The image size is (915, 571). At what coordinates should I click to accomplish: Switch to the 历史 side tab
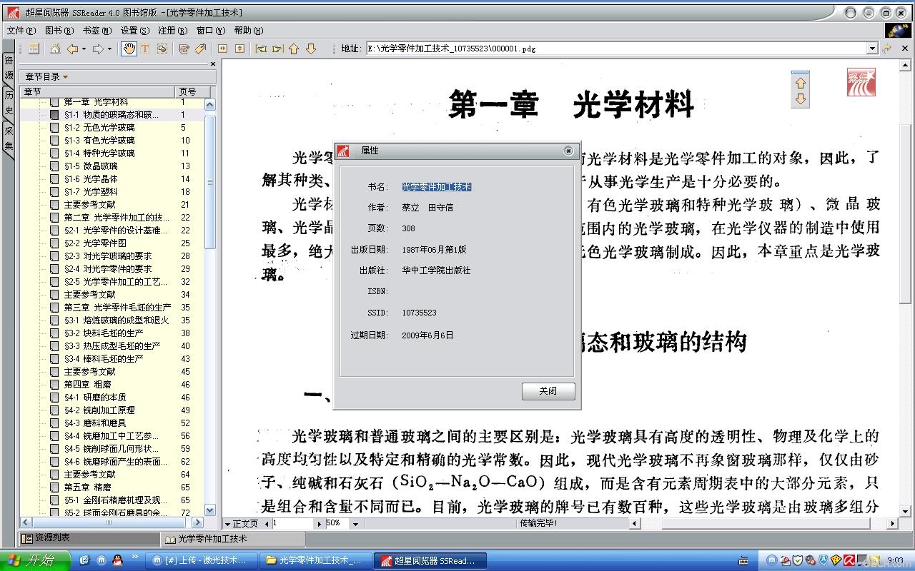point(9,102)
